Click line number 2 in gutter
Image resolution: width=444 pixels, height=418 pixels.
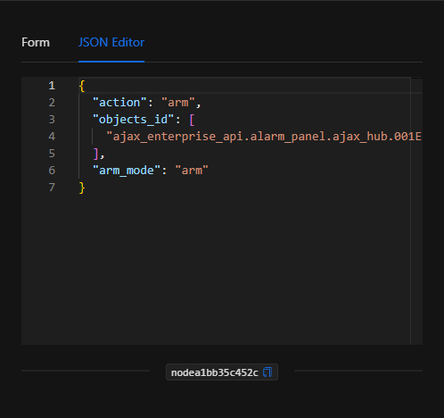pos(52,103)
